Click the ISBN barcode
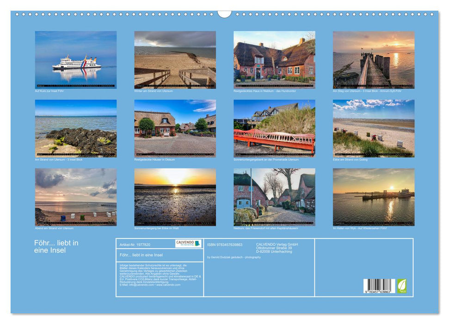Viewport: 449px width, 324px height. click(x=379, y=286)
